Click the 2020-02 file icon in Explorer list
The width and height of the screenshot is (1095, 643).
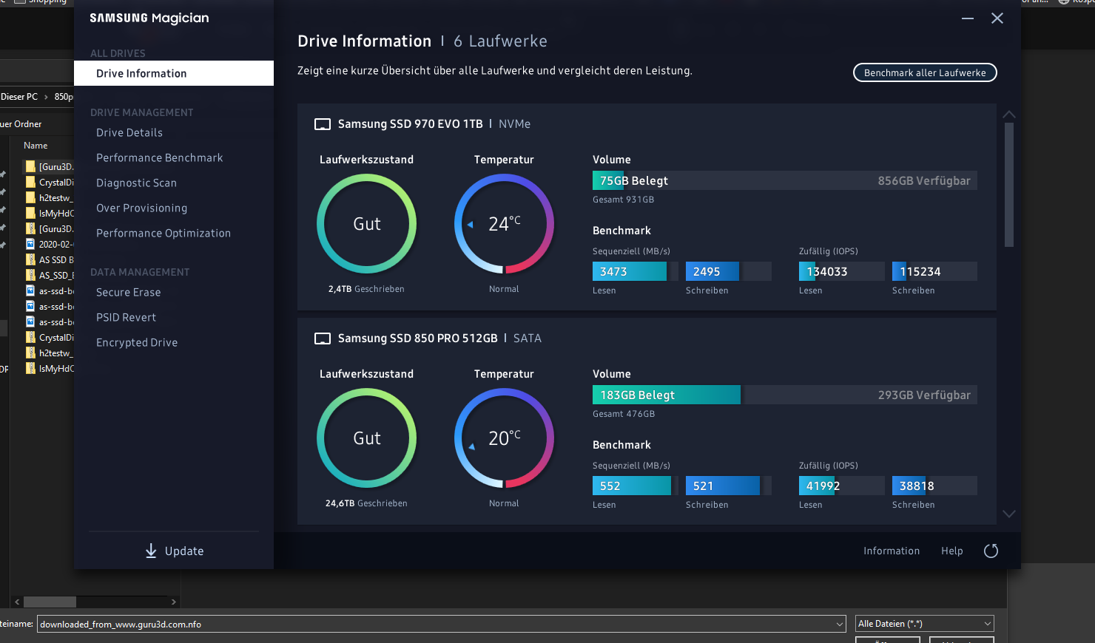[30, 244]
